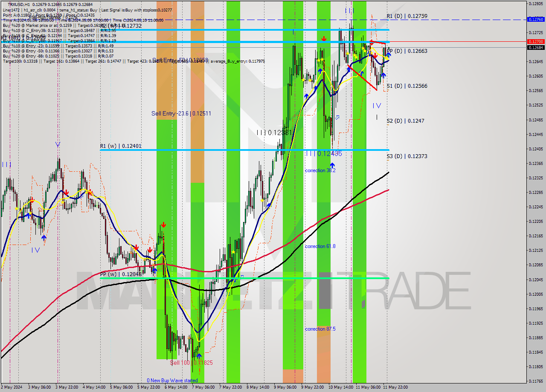The height and width of the screenshot is (392, 546).
Task: Click the R1 (D) | 0.12759 label
Action: pyautogui.click(x=407, y=16)
